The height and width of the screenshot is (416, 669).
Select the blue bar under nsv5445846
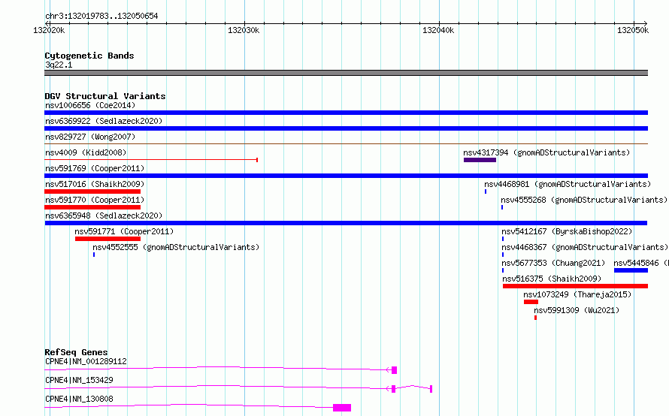click(631, 270)
